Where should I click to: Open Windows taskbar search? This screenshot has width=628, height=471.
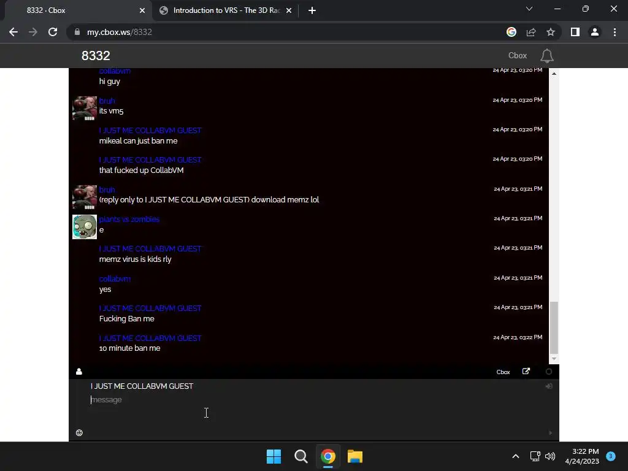301,456
